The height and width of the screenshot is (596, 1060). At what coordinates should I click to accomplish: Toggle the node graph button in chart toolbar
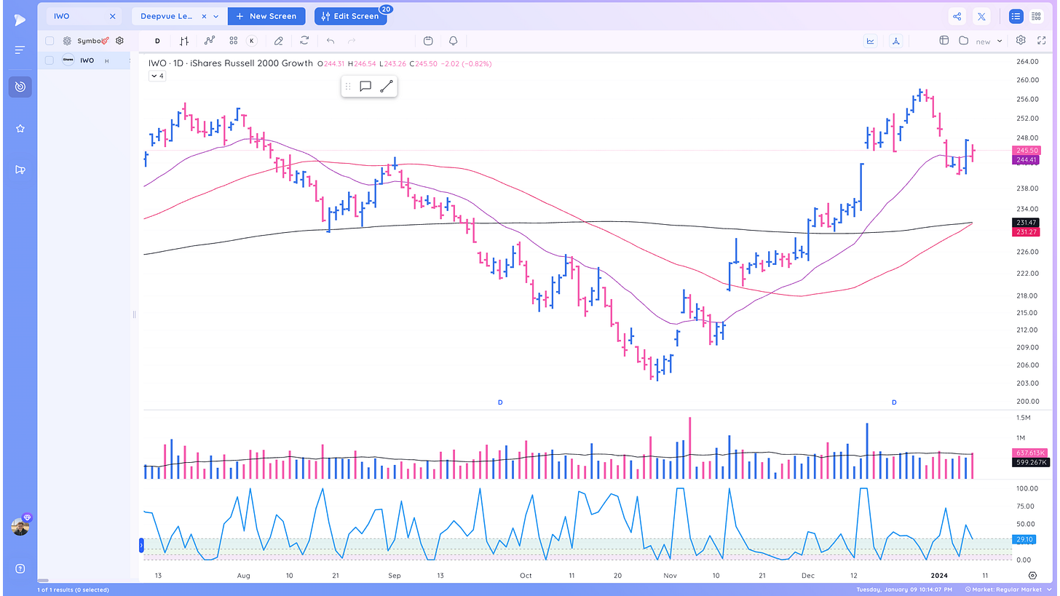(x=895, y=41)
